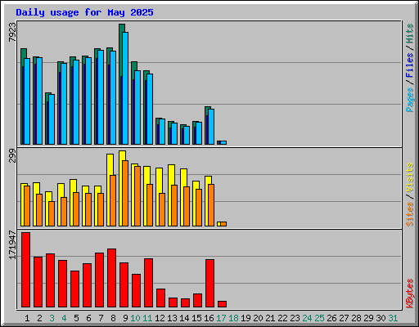Viewport: 419px width, 327px height.
Task: Click the red KBytes bar for day 1
Action: pos(25,270)
